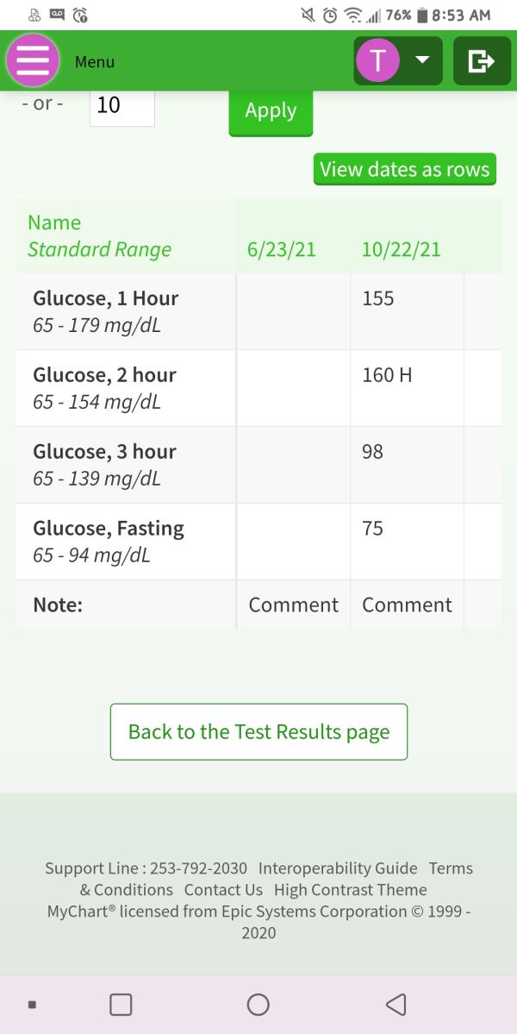Screen dimensions: 517x1034
Task: Enable High Contrast Theme link
Action: point(351,890)
